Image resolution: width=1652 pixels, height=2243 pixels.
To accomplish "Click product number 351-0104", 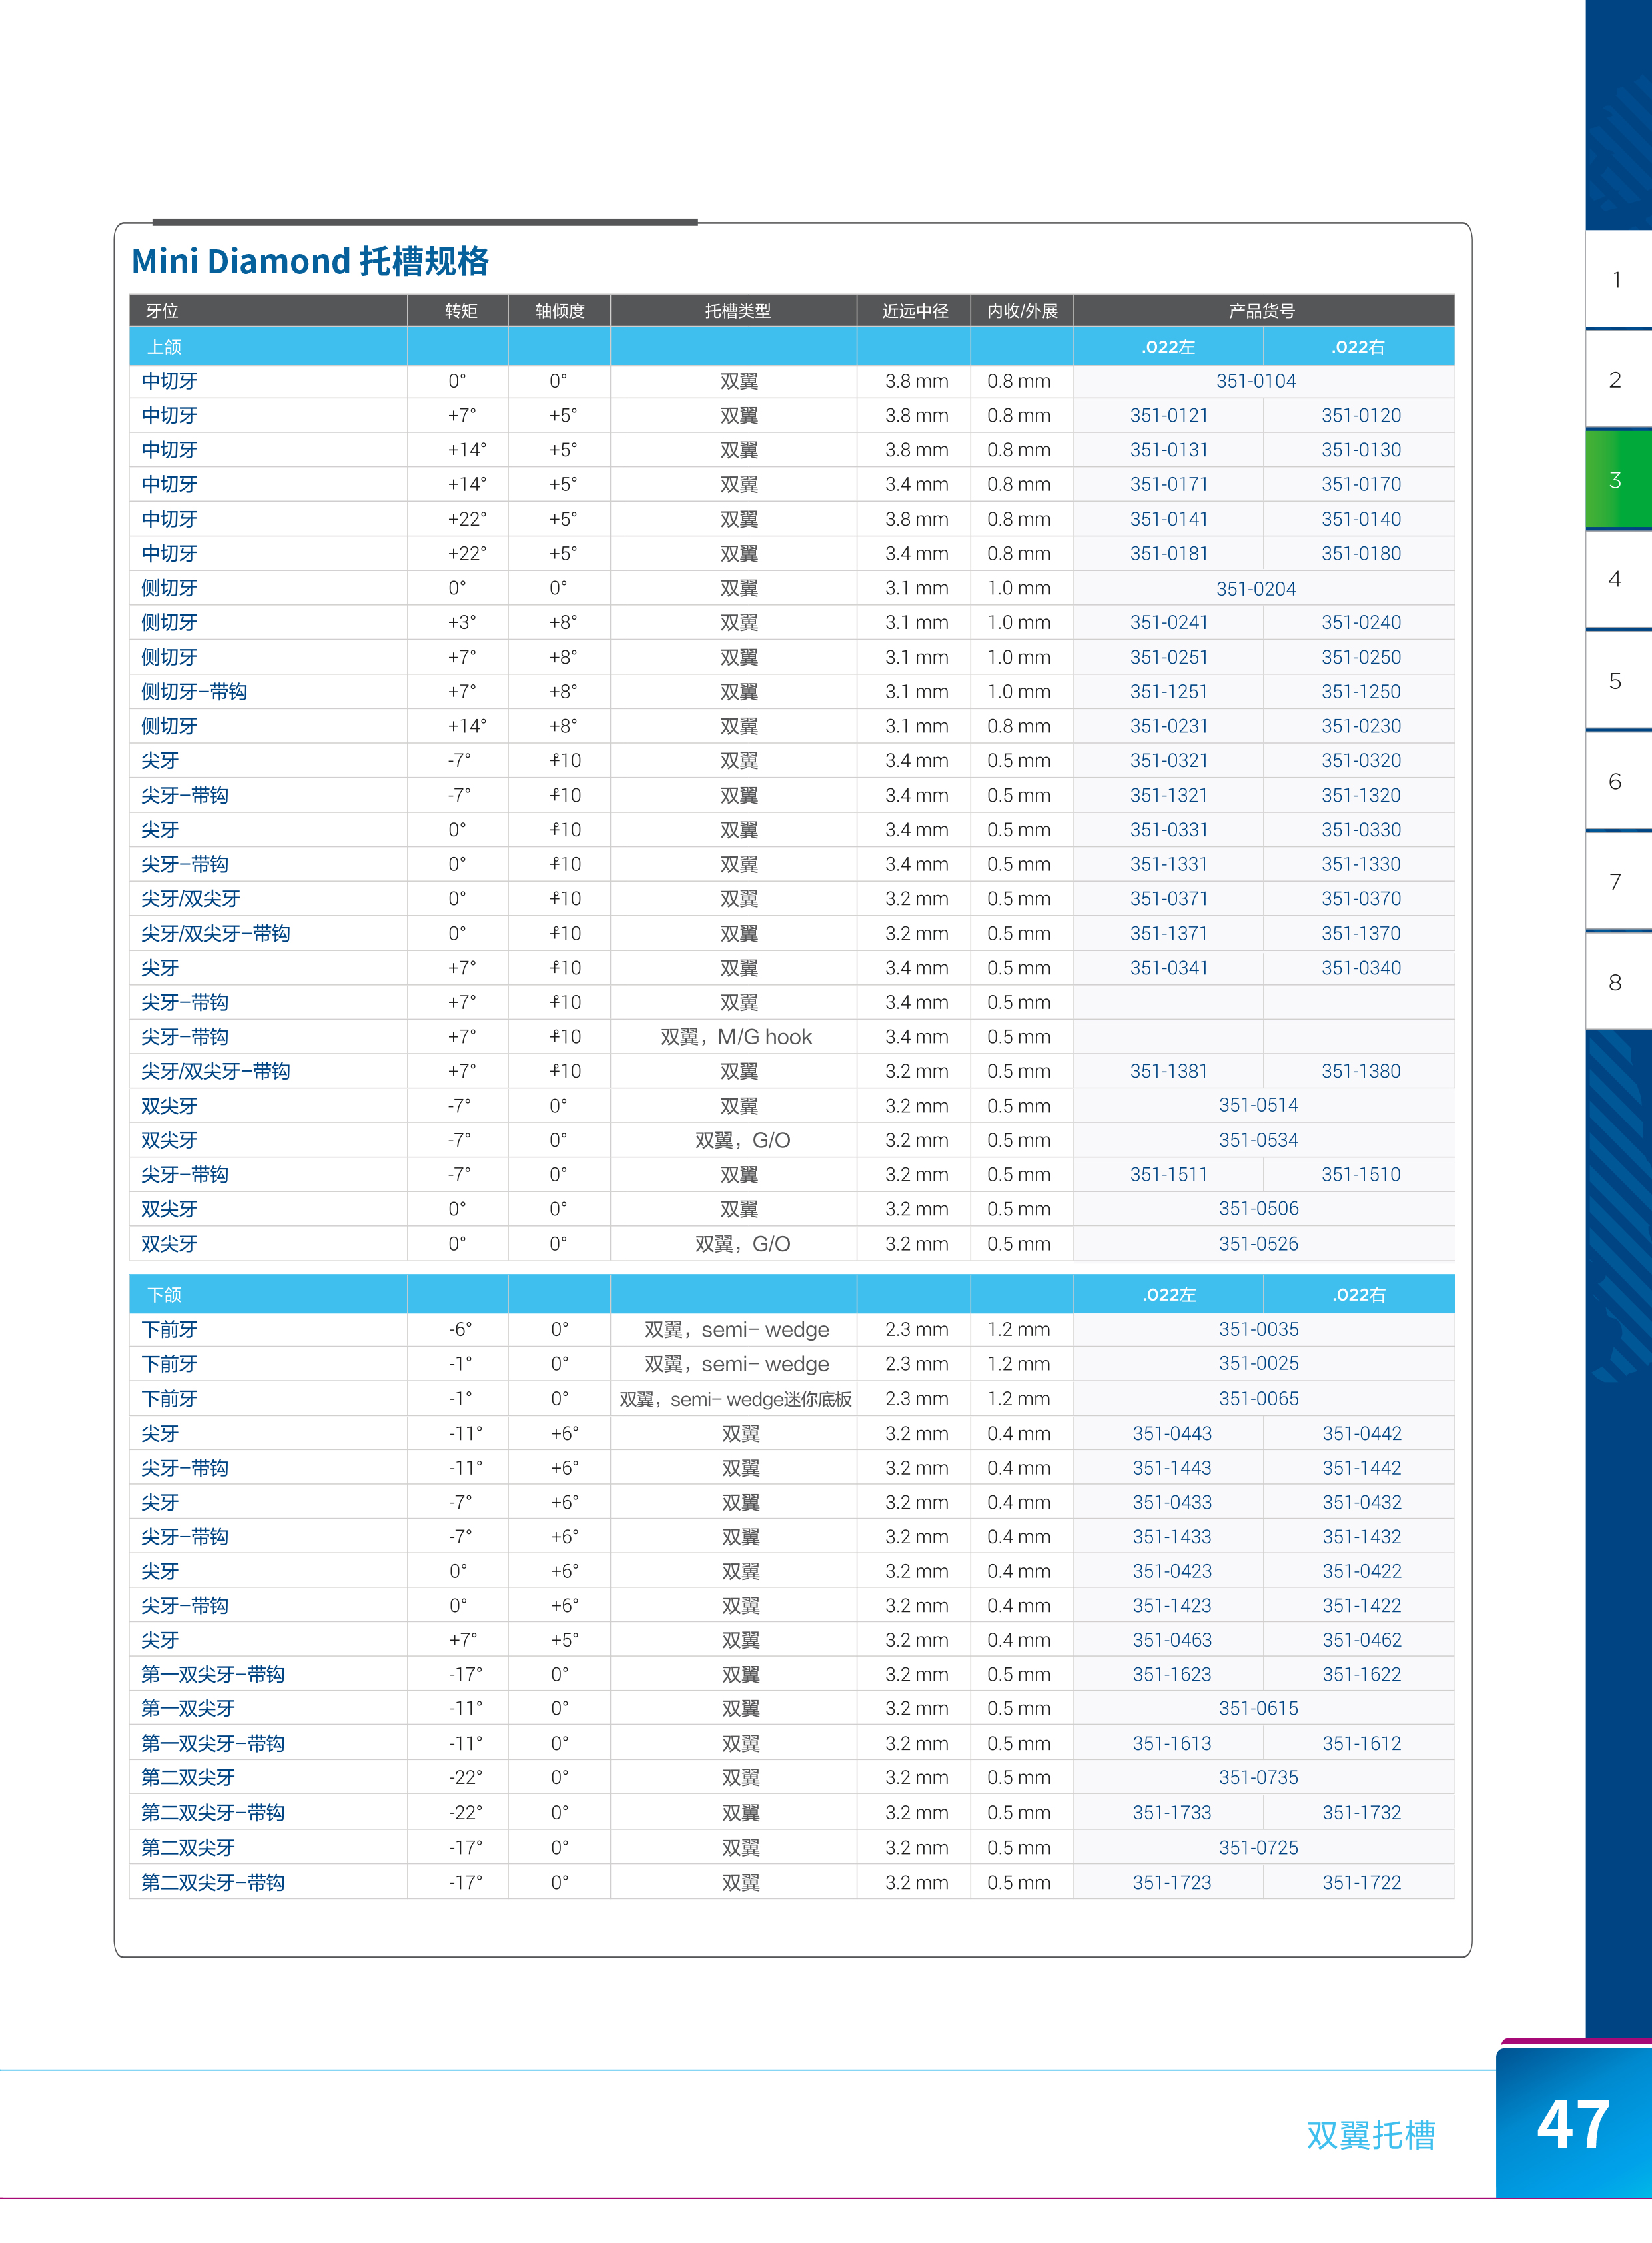I will [1256, 381].
